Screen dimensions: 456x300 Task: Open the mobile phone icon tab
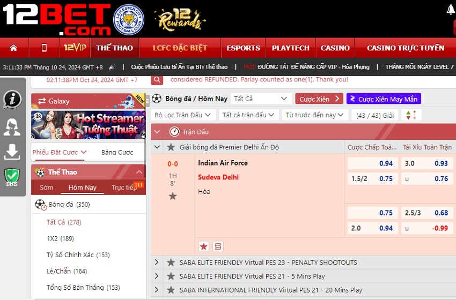tap(44, 48)
